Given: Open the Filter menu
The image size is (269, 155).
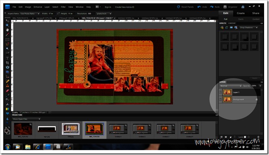Looking at the screenshot, I should tap(63, 7).
